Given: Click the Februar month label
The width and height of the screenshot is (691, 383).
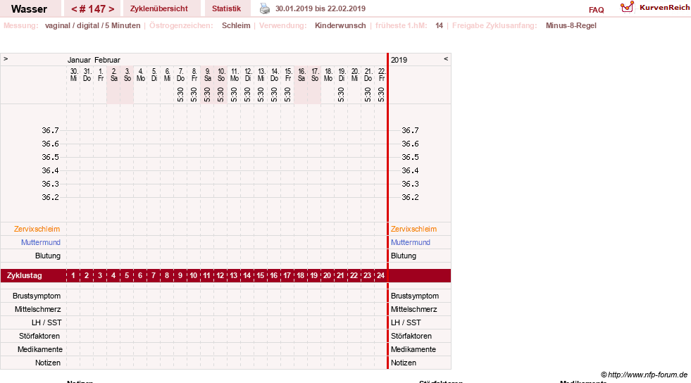Looking at the screenshot, I should 107,60.
